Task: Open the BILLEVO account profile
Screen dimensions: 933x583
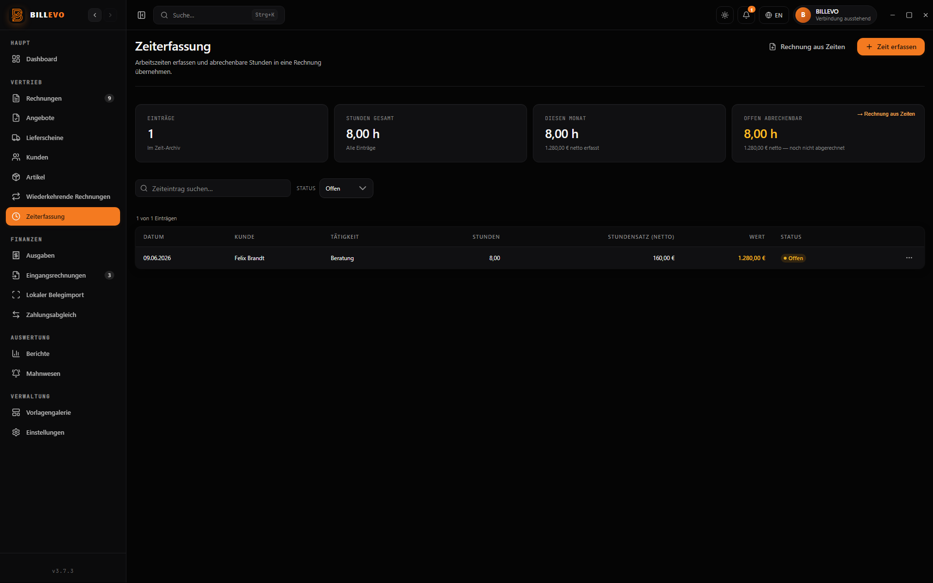Action: click(x=835, y=15)
